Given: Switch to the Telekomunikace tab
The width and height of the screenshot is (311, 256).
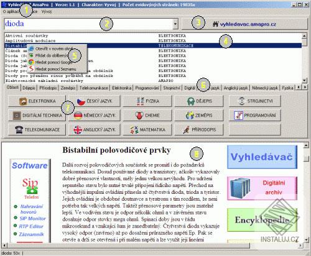Looking at the screenshot, I should (x=94, y=88).
